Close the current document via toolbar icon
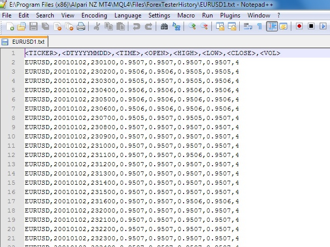The width and height of the screenshot is (330, 247). [x=57, y=26]
